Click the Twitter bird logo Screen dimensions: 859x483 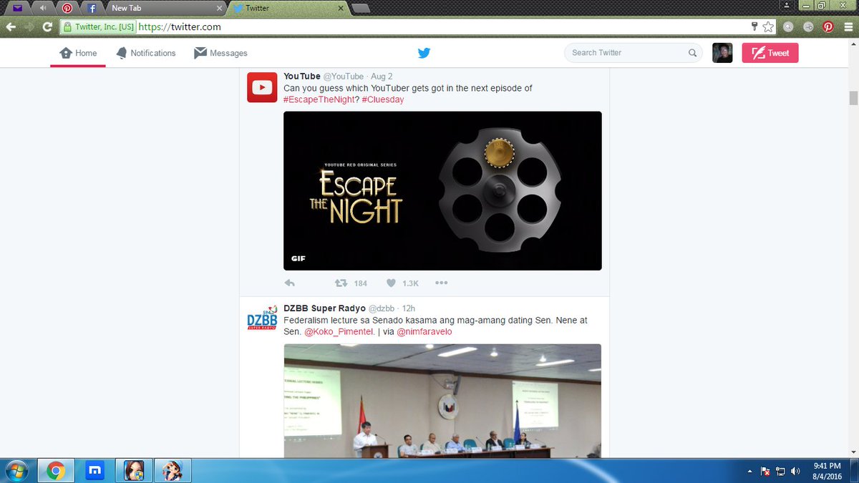pyautogui.click(x=424, y=53)
